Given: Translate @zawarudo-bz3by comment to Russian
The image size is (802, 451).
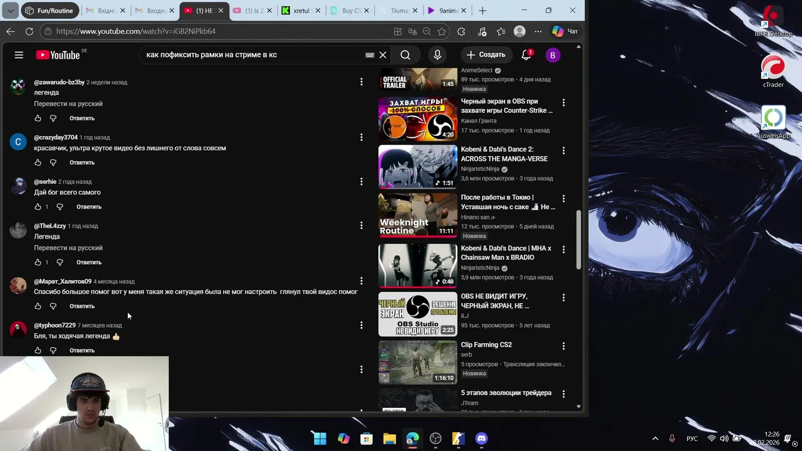Looking at the screenshot, I should click(68, 104).
